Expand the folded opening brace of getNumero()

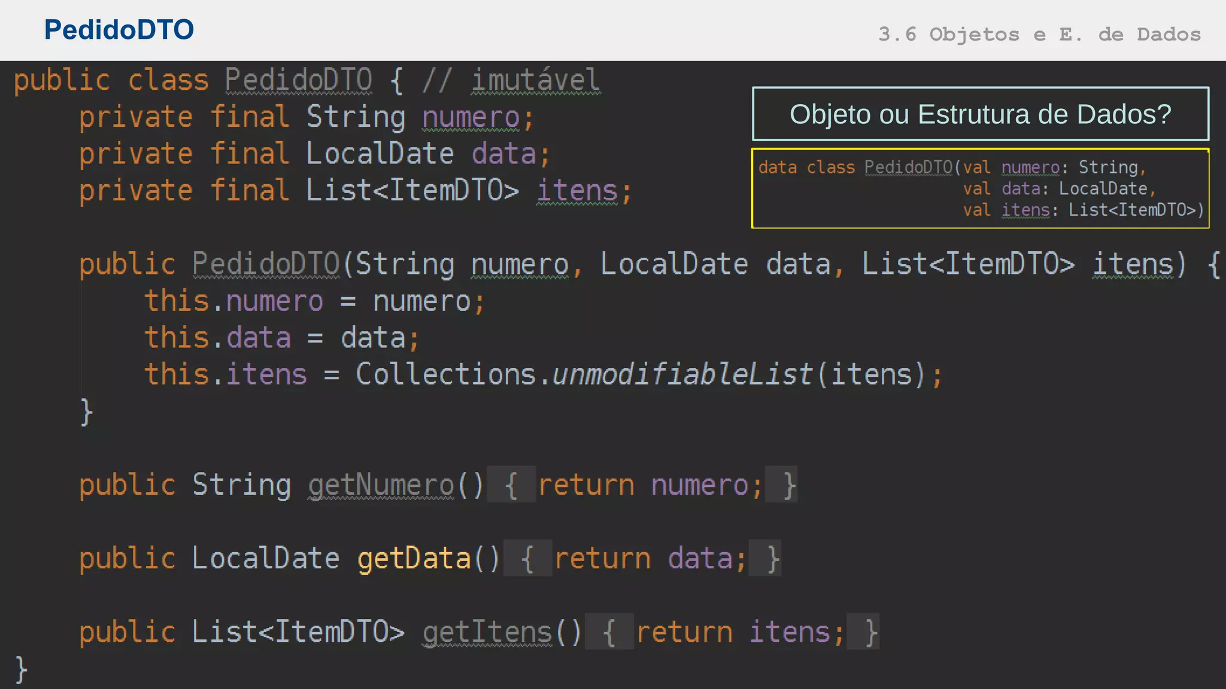pos(511,484)
